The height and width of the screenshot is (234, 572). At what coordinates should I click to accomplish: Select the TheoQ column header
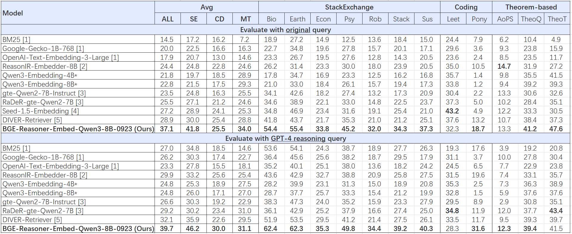(x=531, y=19)
